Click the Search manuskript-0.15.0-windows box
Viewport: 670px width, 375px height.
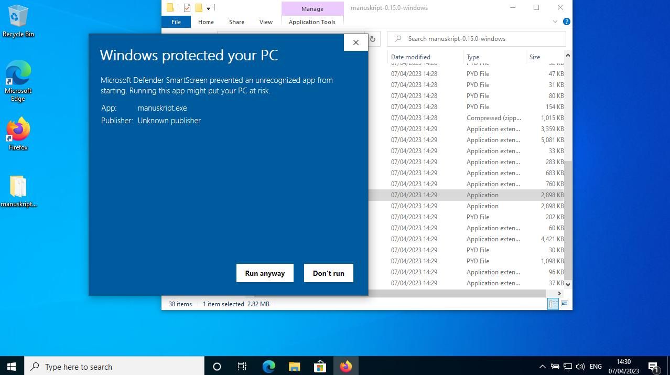477,39
